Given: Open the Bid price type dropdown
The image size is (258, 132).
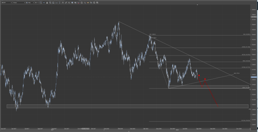Looking at the screenshot, I should point(37,3).
